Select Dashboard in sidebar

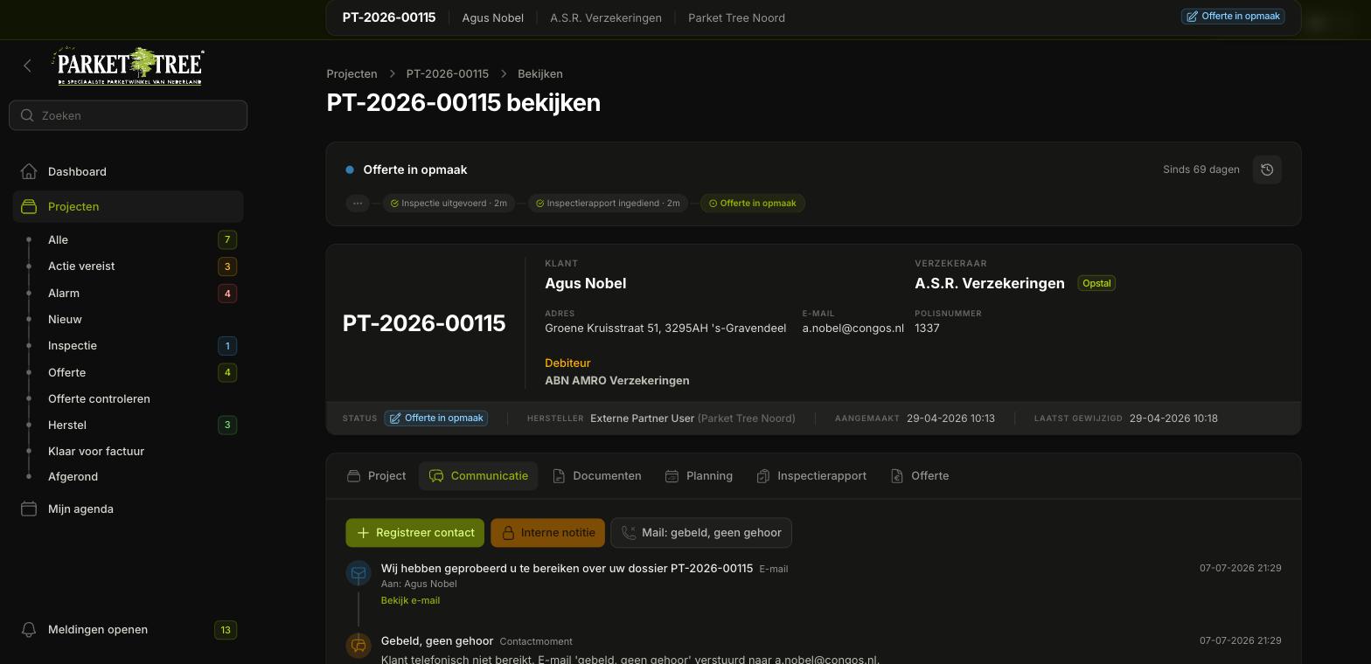tap(129, 171)
